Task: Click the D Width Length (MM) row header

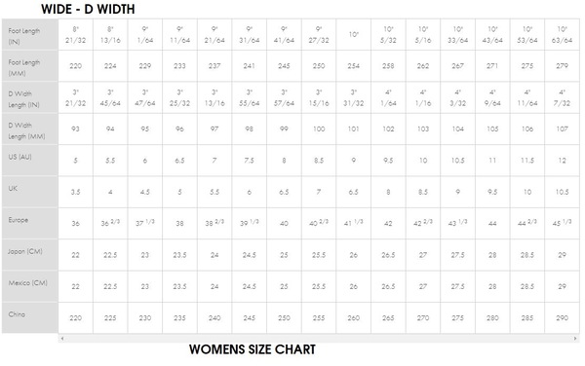Action: (x=30, y=129)
